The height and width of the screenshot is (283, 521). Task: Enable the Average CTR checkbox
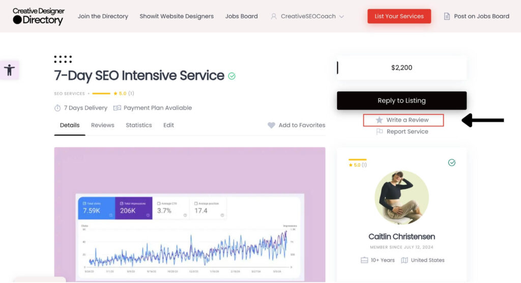click(159, 203)
